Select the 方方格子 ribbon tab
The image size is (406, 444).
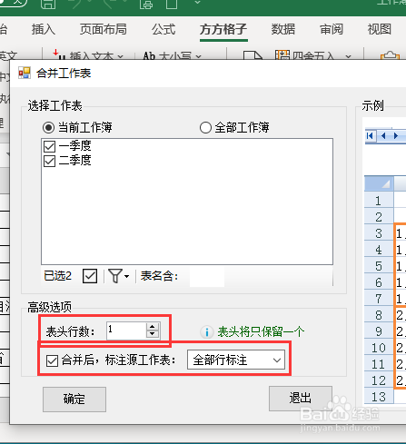[223, 29]
